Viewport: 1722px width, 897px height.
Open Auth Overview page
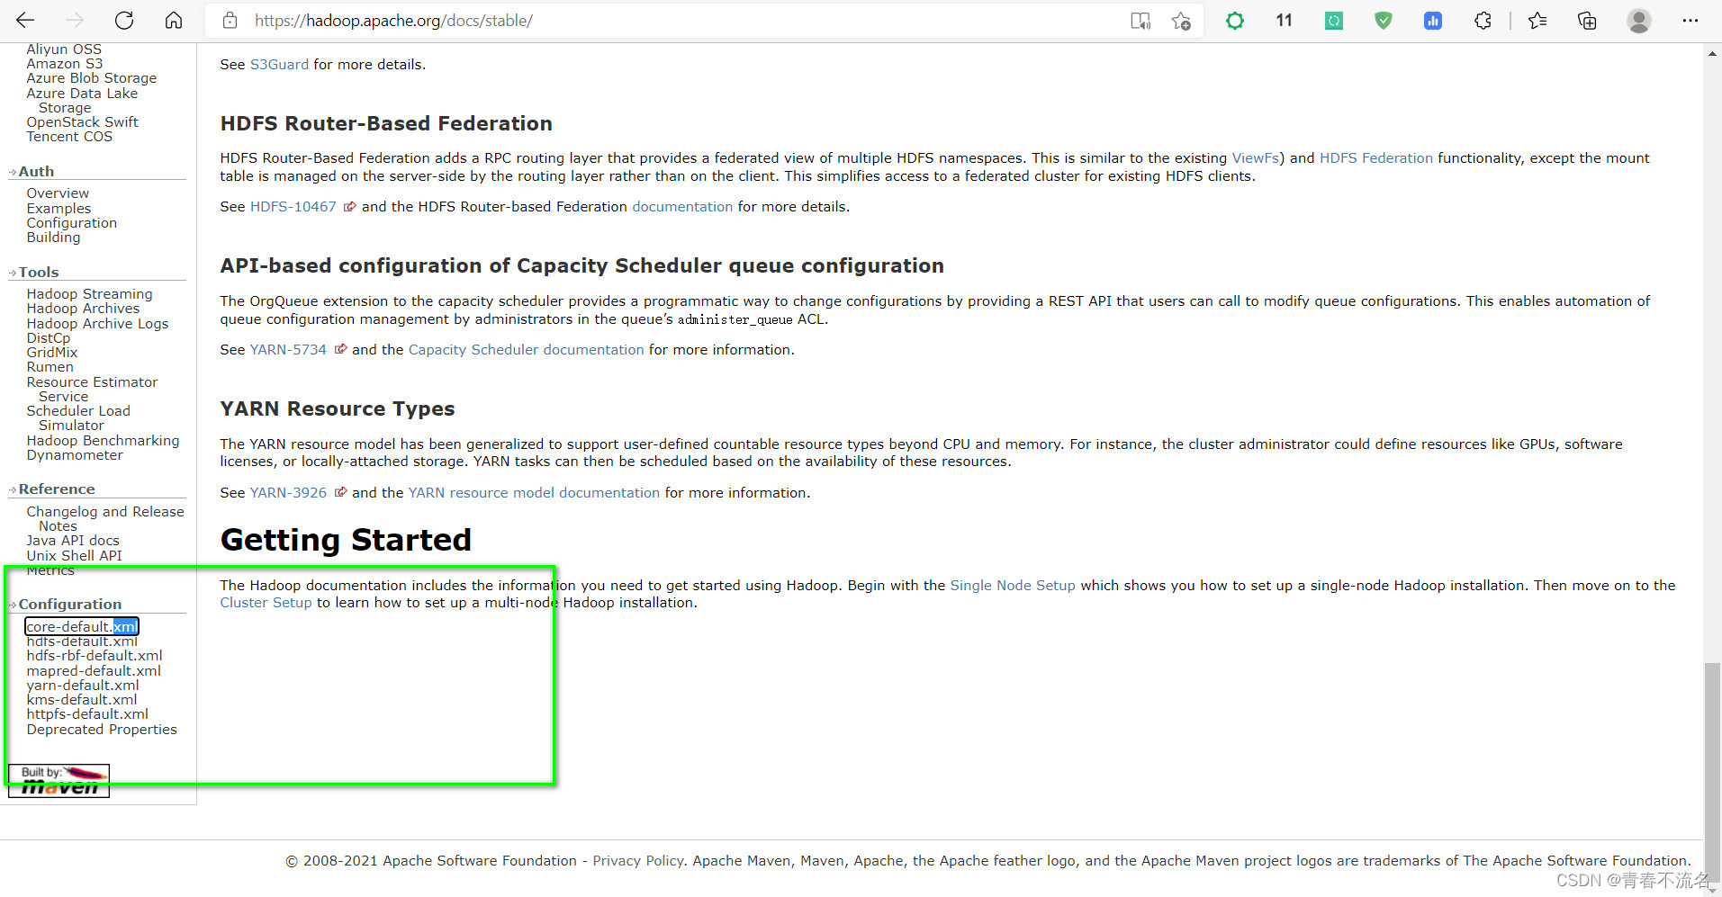click(x=58, y=193)
